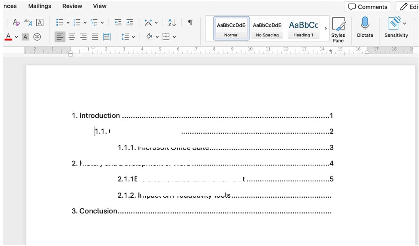This screenshot has height=246, width=419.
Task: Center the paragraph text
Action: [x=72, y=37]
